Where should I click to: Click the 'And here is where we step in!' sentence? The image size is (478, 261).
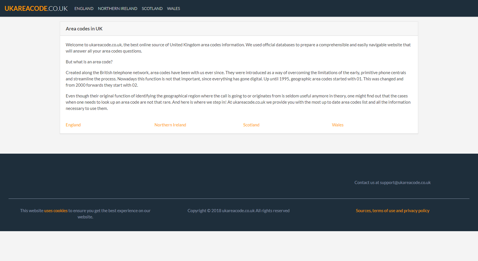tap(199, 102)
